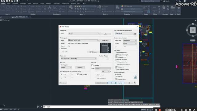Click the Paste icon in Clipboard panel
The width and height of the screenshot is (197, 111).
pos(164,8)
